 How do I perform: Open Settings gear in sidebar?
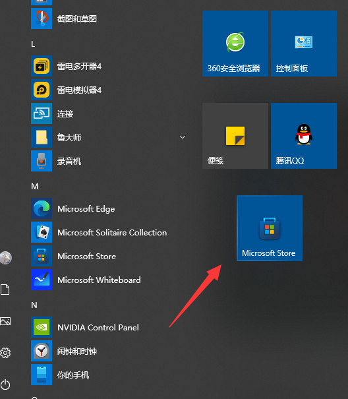coord(5,353)
